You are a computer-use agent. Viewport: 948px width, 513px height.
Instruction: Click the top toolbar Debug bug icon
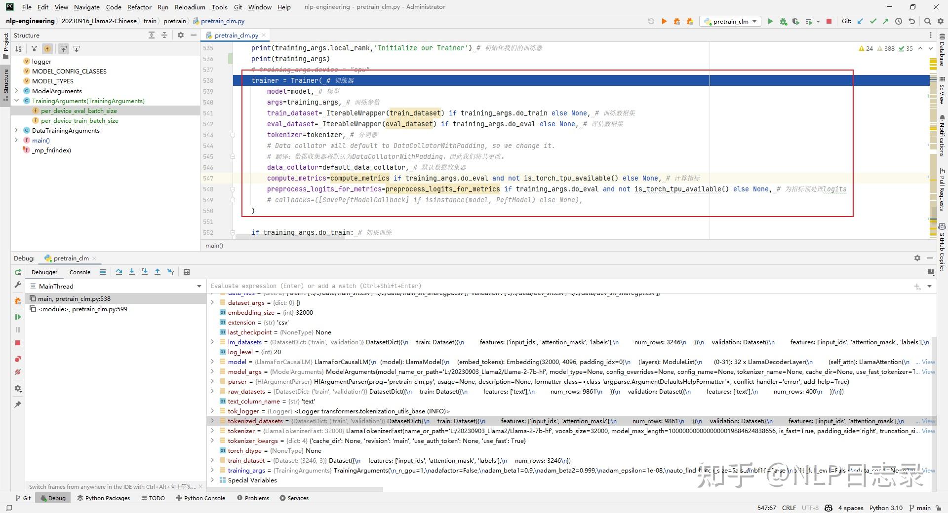[x=783, y=21]
